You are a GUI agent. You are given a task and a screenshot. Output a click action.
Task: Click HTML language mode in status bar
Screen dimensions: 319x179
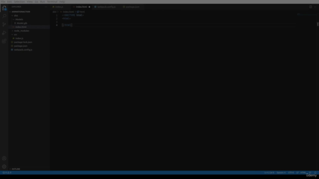pyautogui.click(x=303, y=173)
